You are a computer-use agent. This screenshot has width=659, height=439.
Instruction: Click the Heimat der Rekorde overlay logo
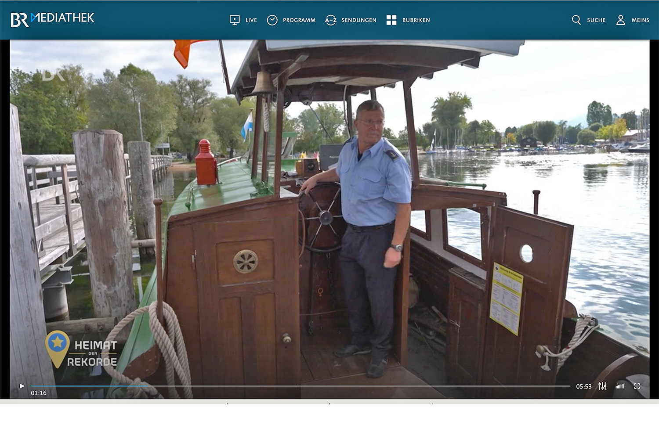click(82, 350)
